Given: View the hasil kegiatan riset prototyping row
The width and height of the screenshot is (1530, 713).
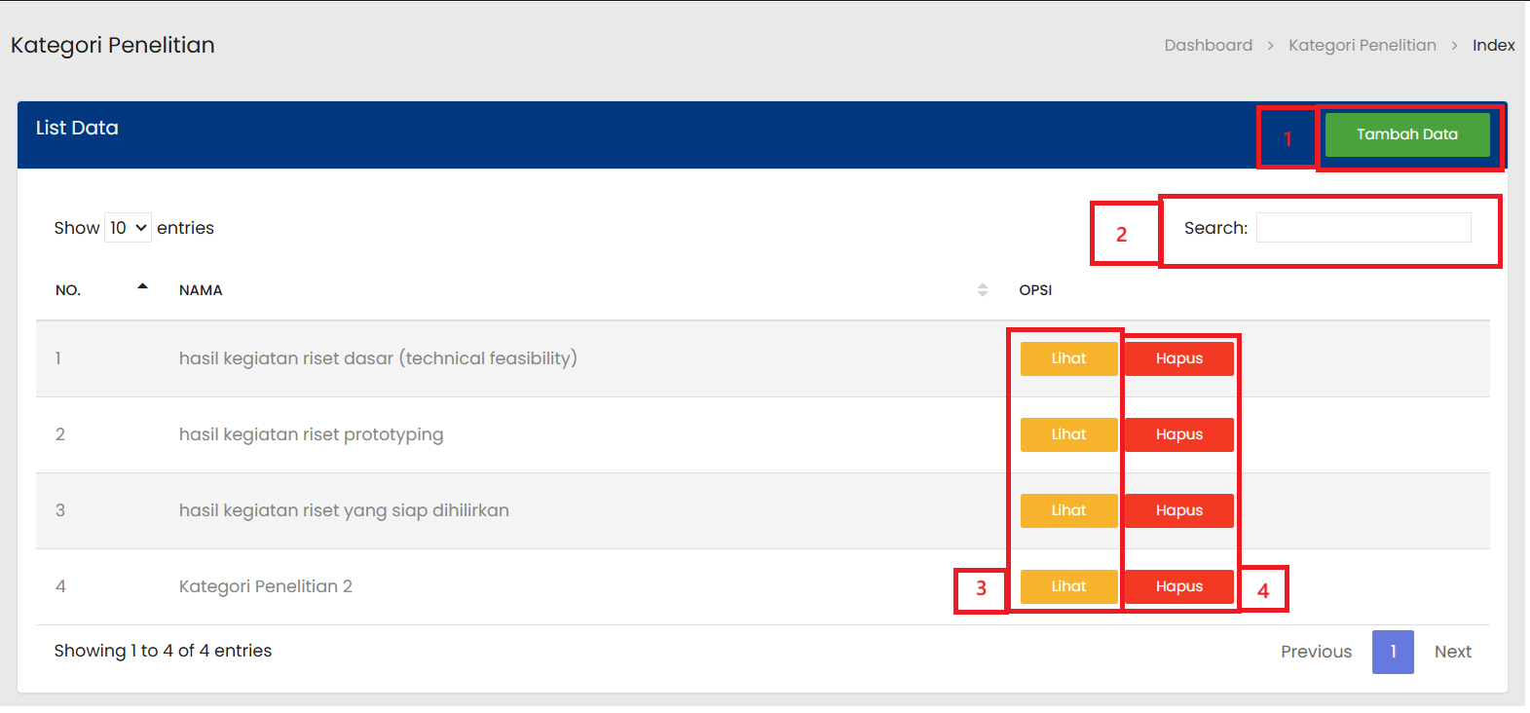Looking at the screenshot, I should click(x=1068, y=434).
